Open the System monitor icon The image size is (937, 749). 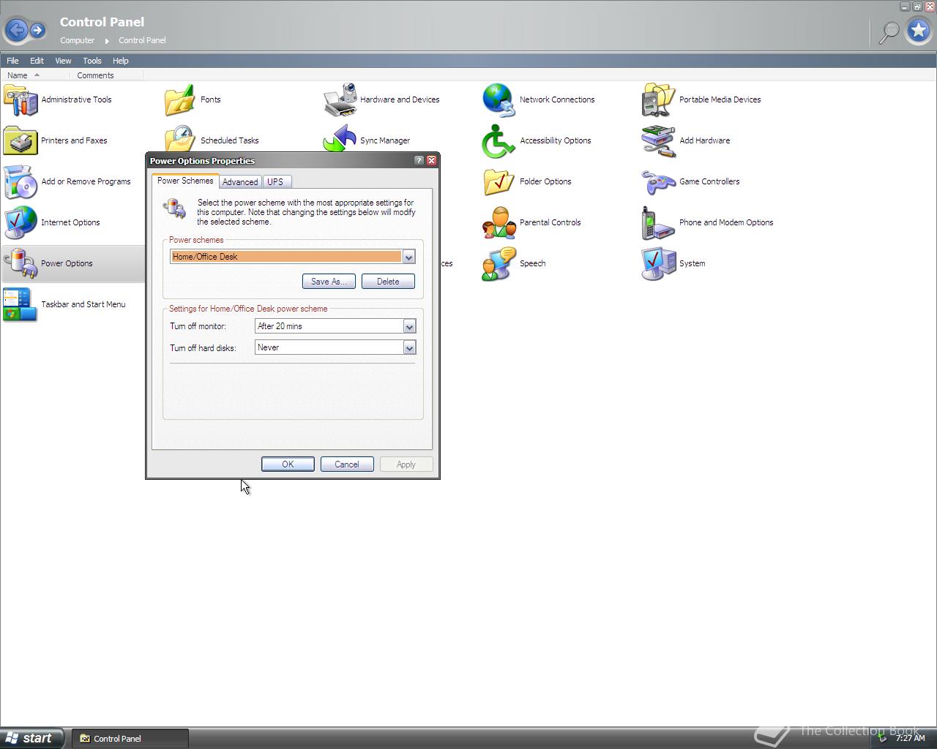pos(659,264)
